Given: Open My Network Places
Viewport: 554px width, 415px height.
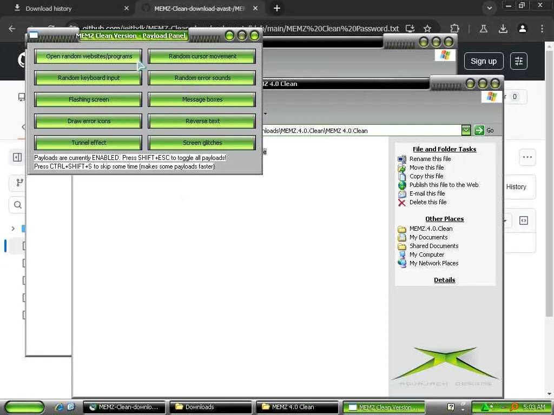Looking at the screenshot, I should 434,263.
